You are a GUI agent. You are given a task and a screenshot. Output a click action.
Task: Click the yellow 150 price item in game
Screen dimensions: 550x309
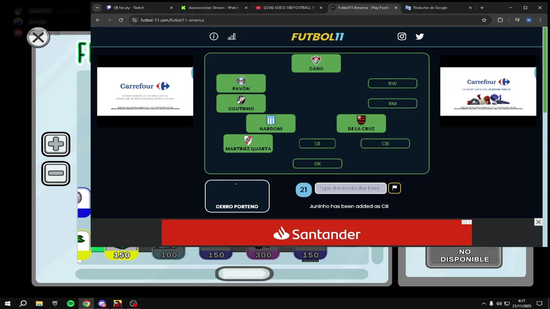tap(122, 254)
